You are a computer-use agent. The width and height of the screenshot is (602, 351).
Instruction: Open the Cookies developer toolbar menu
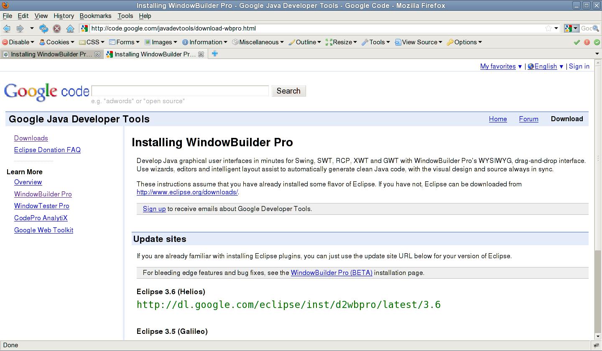pos(56,42)
